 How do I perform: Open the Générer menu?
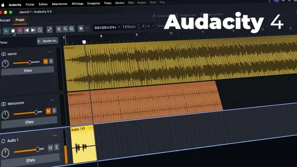(120, 3)
